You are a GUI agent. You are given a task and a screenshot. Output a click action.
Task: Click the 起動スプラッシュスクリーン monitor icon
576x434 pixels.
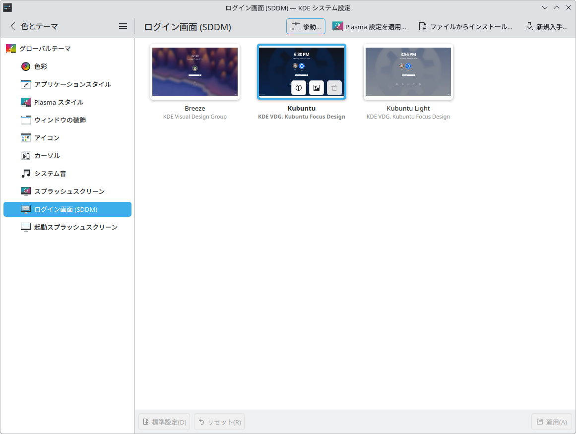[x=26, y=227]
